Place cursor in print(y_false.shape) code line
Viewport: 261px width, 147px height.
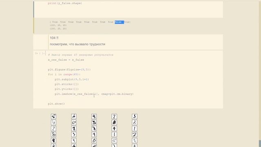65,3
